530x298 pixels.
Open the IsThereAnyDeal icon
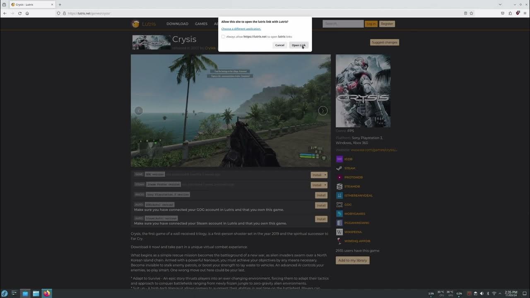[340, 195]
